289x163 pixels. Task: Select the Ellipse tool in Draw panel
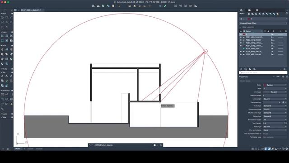[11, 22]
